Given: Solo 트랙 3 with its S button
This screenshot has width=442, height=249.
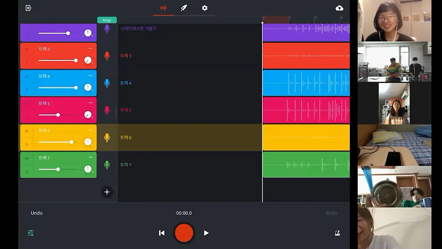Looking at the screenshot, I should tap(27, 63).
